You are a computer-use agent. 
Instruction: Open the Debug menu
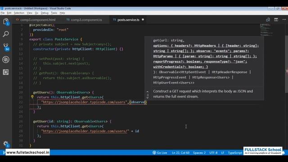tap(45, 13)
